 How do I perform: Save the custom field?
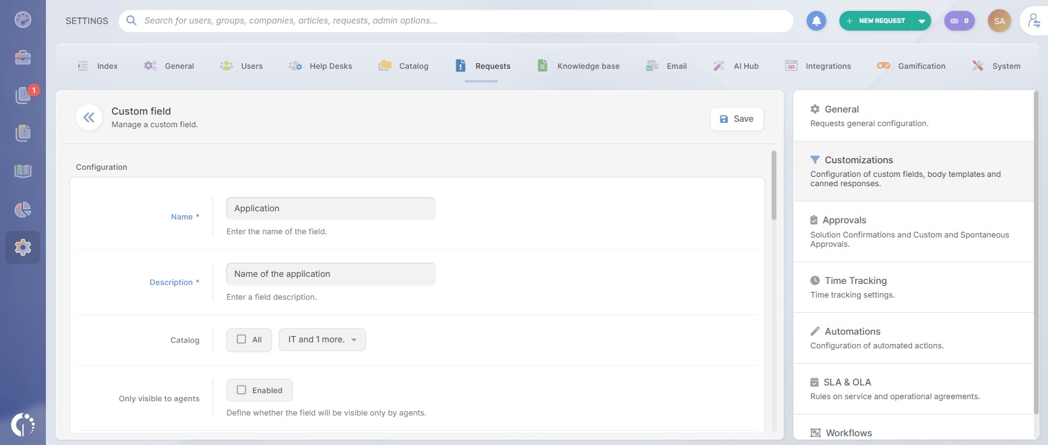737,119
